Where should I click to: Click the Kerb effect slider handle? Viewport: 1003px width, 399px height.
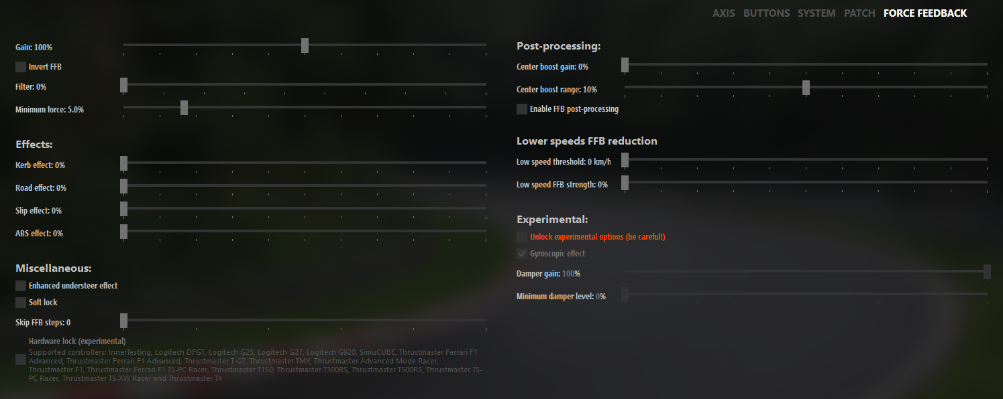pos(123,163)
